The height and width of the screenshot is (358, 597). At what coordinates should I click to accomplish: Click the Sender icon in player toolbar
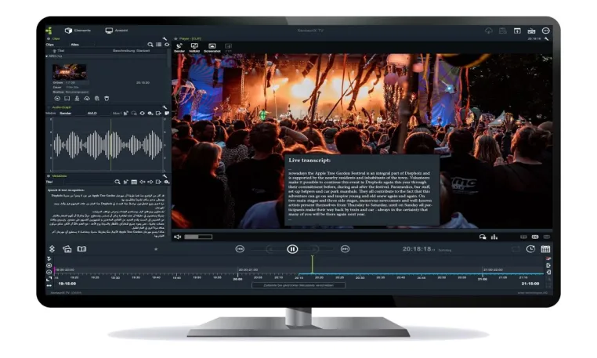[x=179, y=48]
